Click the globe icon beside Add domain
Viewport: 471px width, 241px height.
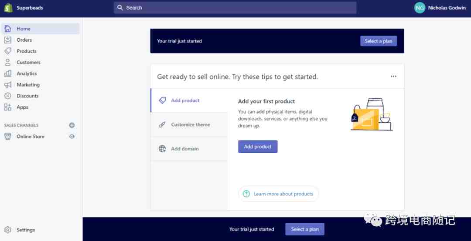click(x=162, y=149)
